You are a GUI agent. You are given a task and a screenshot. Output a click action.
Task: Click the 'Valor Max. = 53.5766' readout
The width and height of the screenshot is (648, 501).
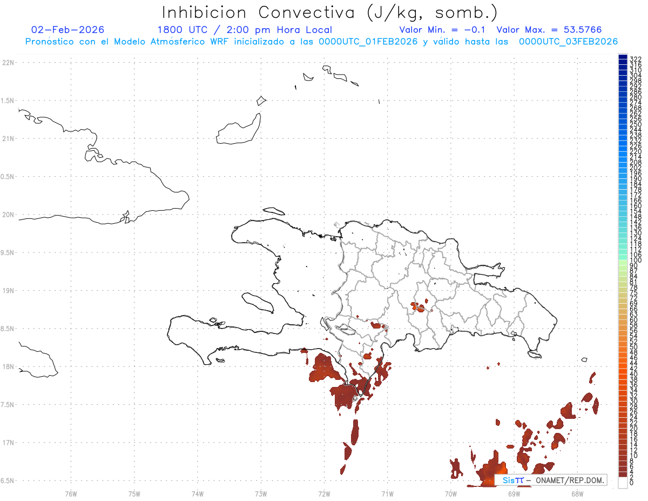(549, 30)
